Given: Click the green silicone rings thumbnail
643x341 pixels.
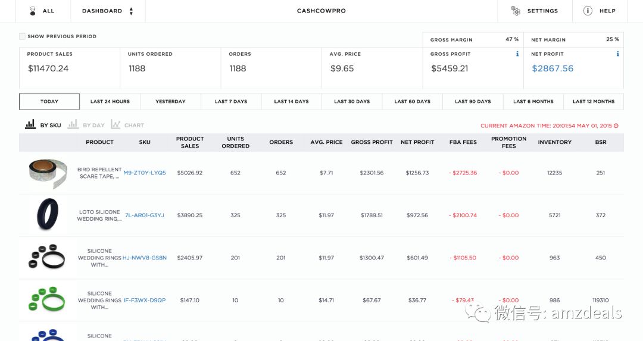Looking at the screenshot, I should pyautogui.click(x=48, y=300).
